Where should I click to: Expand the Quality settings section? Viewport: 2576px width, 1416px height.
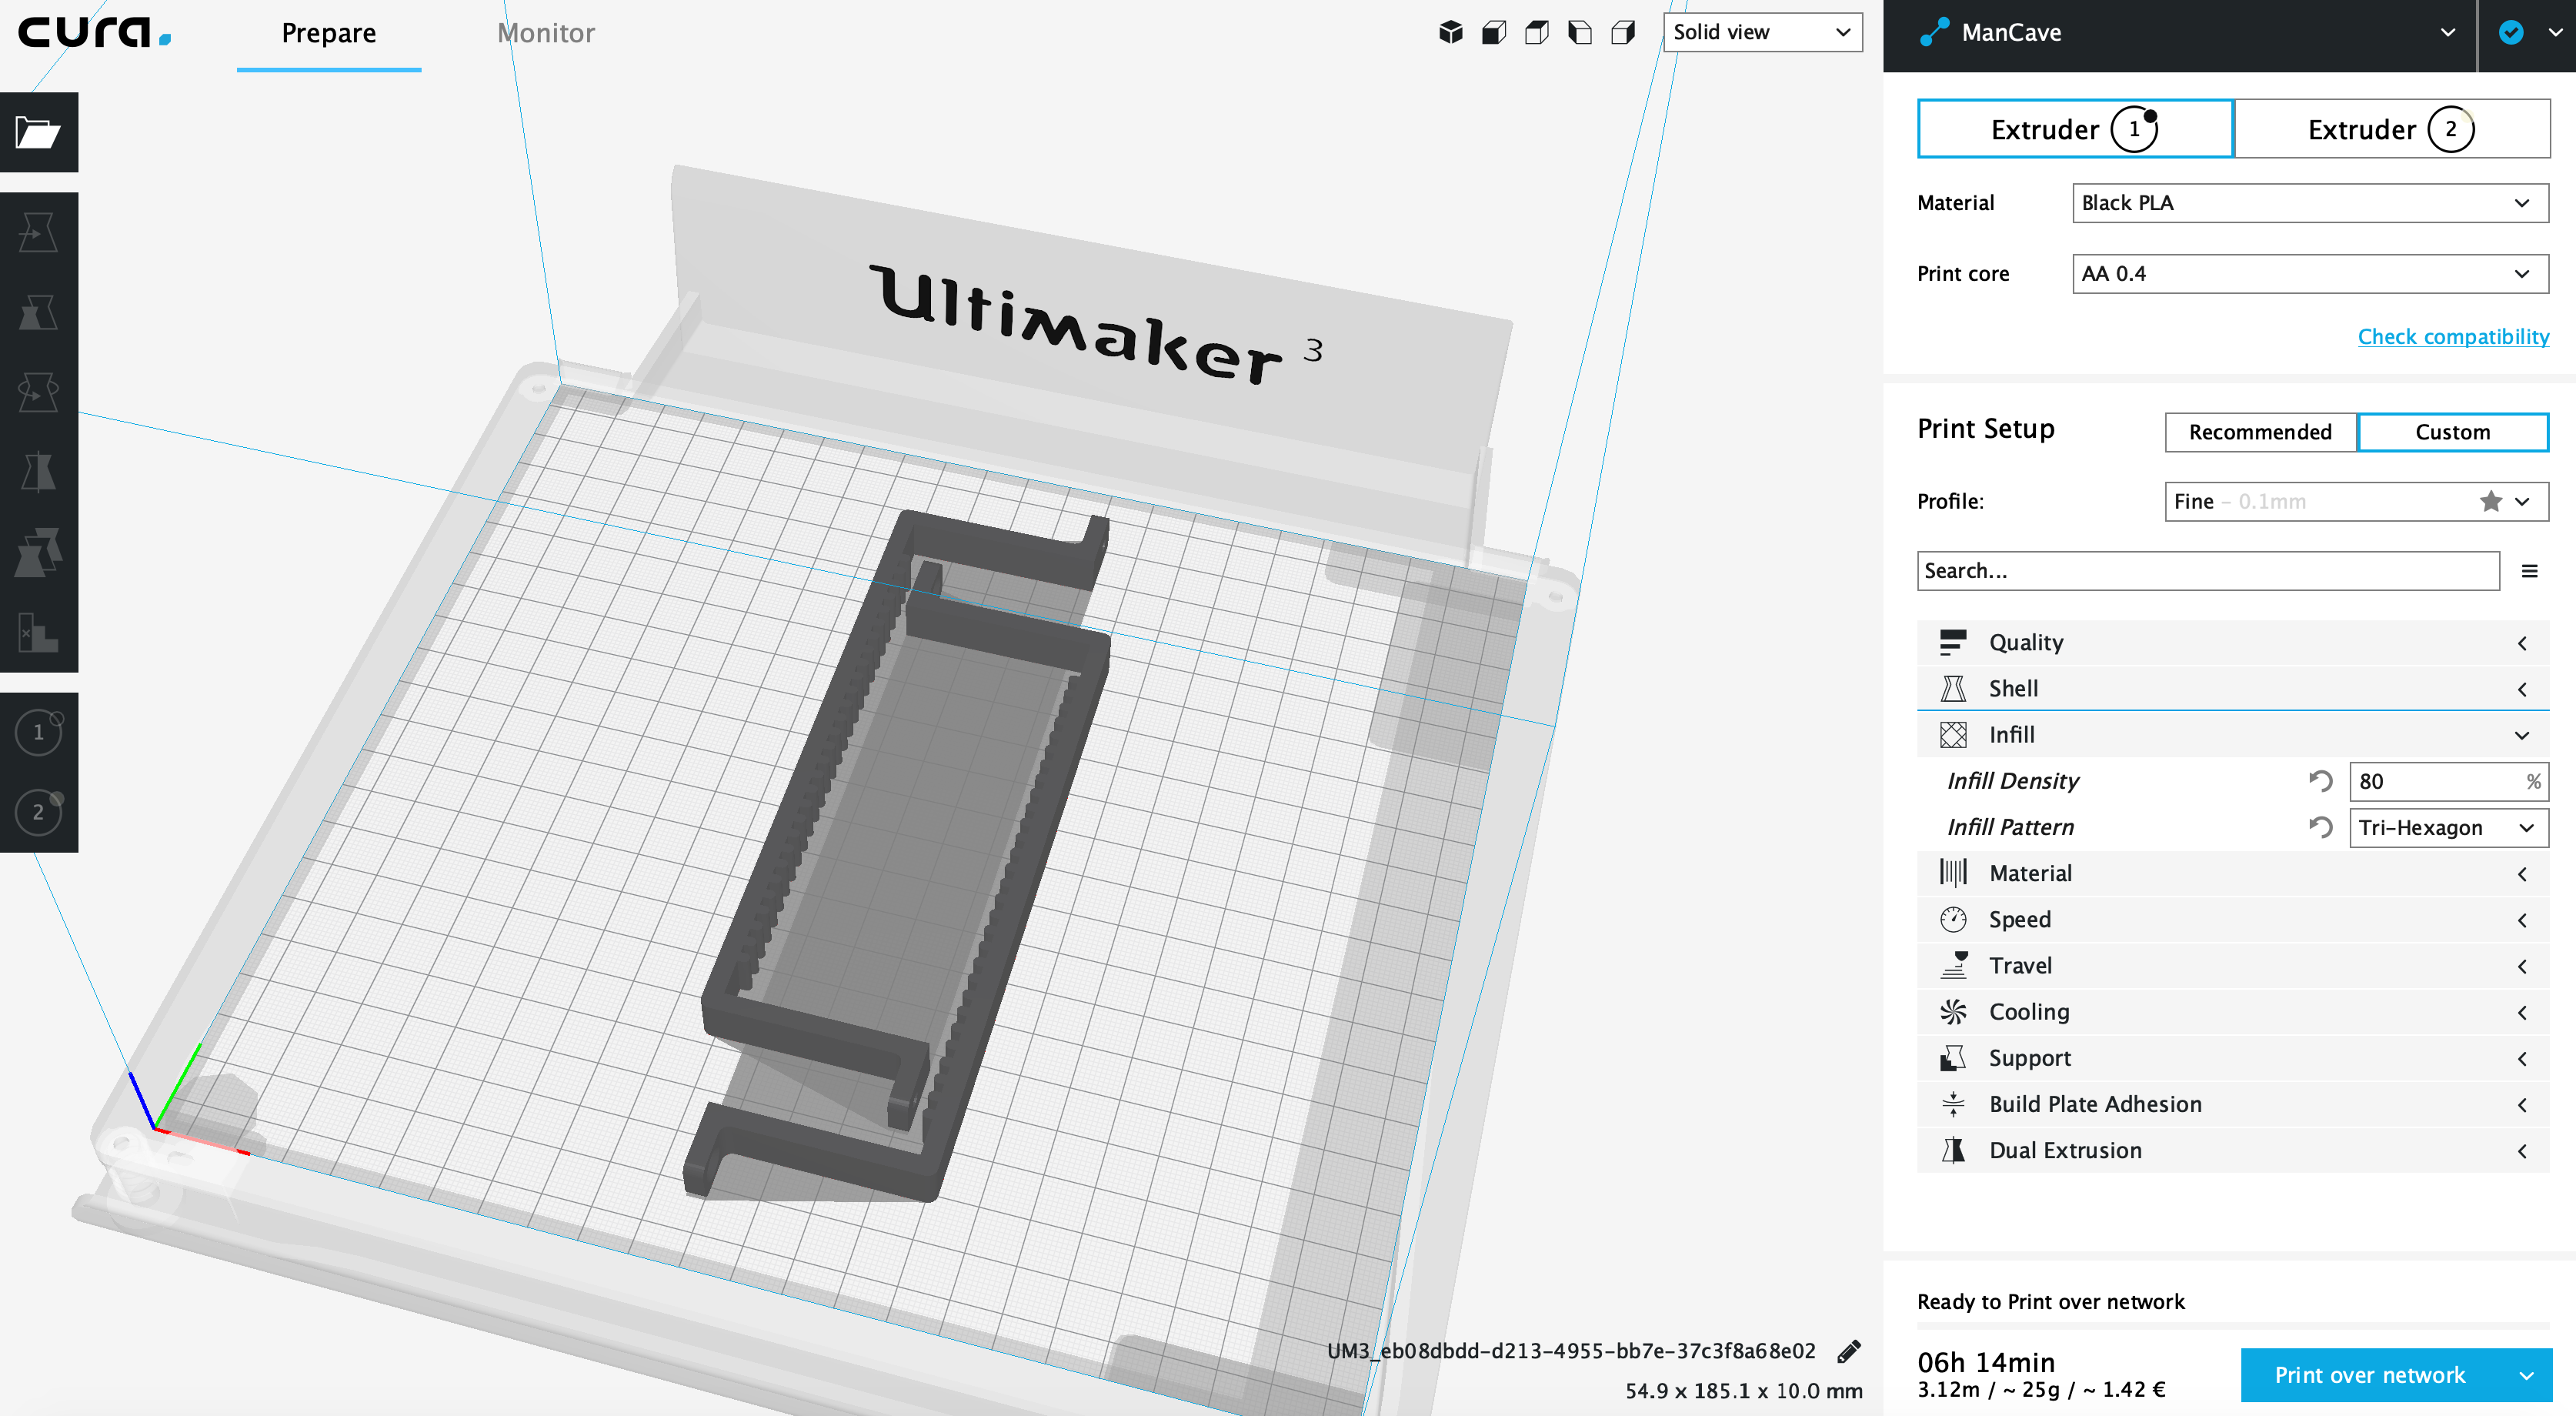click(x=2233, y=643)
